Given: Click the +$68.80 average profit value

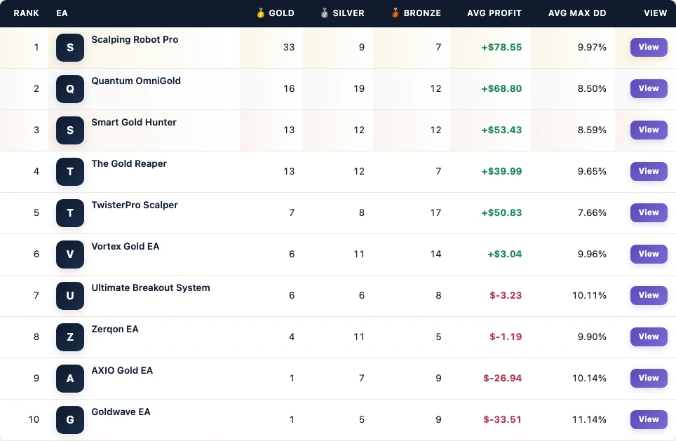Looking at the screenshot, I should 501,89.
